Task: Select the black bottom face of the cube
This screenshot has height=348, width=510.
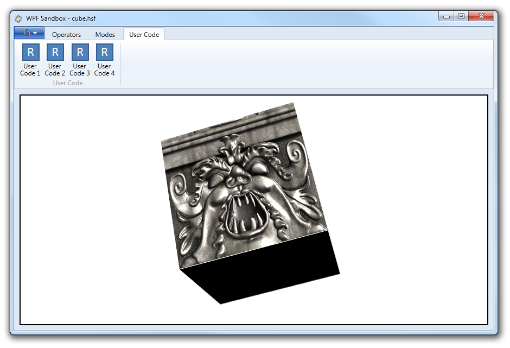Action: [x=260, y=271]
